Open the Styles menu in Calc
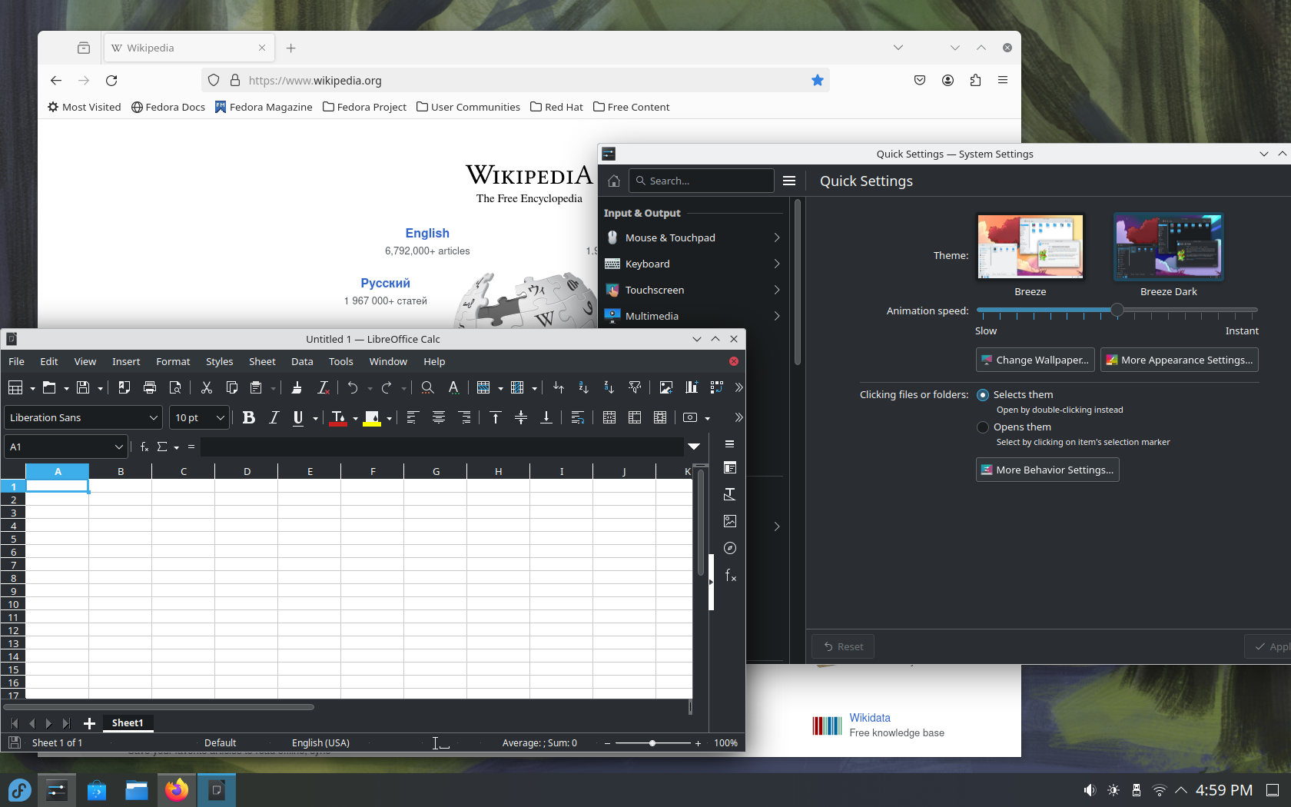 [x=219, y=361]
